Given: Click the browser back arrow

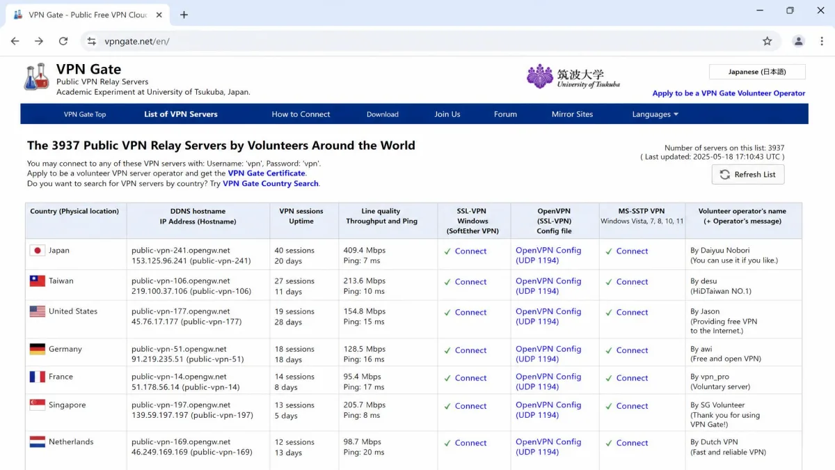Looking at the screenshot, I should pyautogui.click(x=15, y=41).
